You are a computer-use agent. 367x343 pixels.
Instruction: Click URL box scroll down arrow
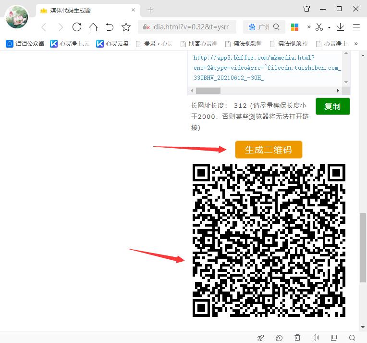[x=346, y=82]
